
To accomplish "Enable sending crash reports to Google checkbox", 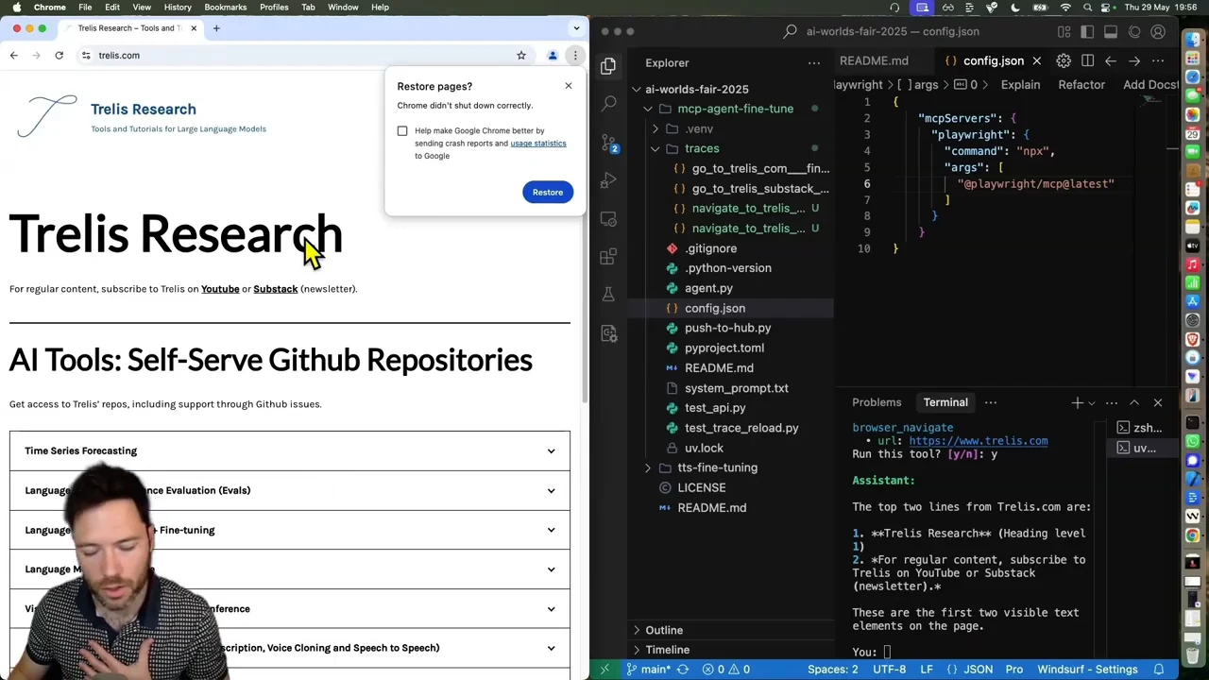I will point(402,131).
